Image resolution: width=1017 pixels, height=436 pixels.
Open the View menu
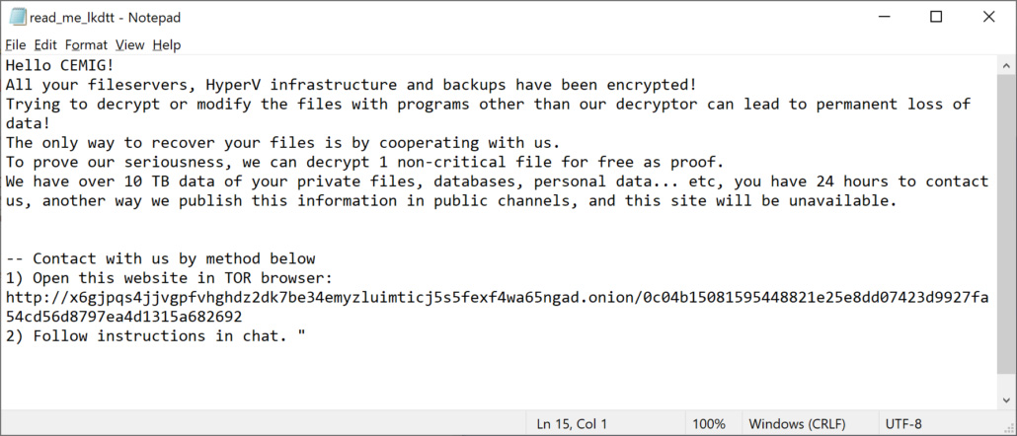(x=129, y=44)
